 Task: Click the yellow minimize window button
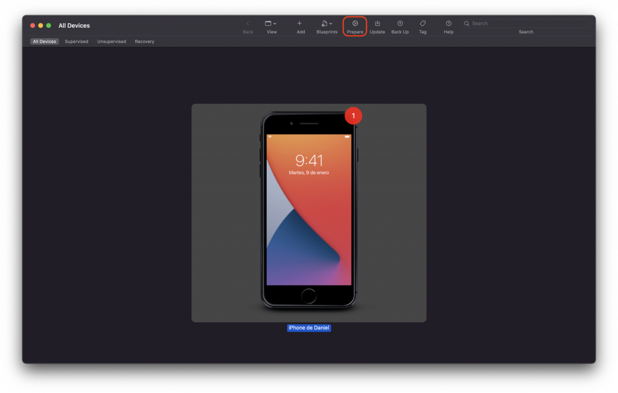point(40,25)
